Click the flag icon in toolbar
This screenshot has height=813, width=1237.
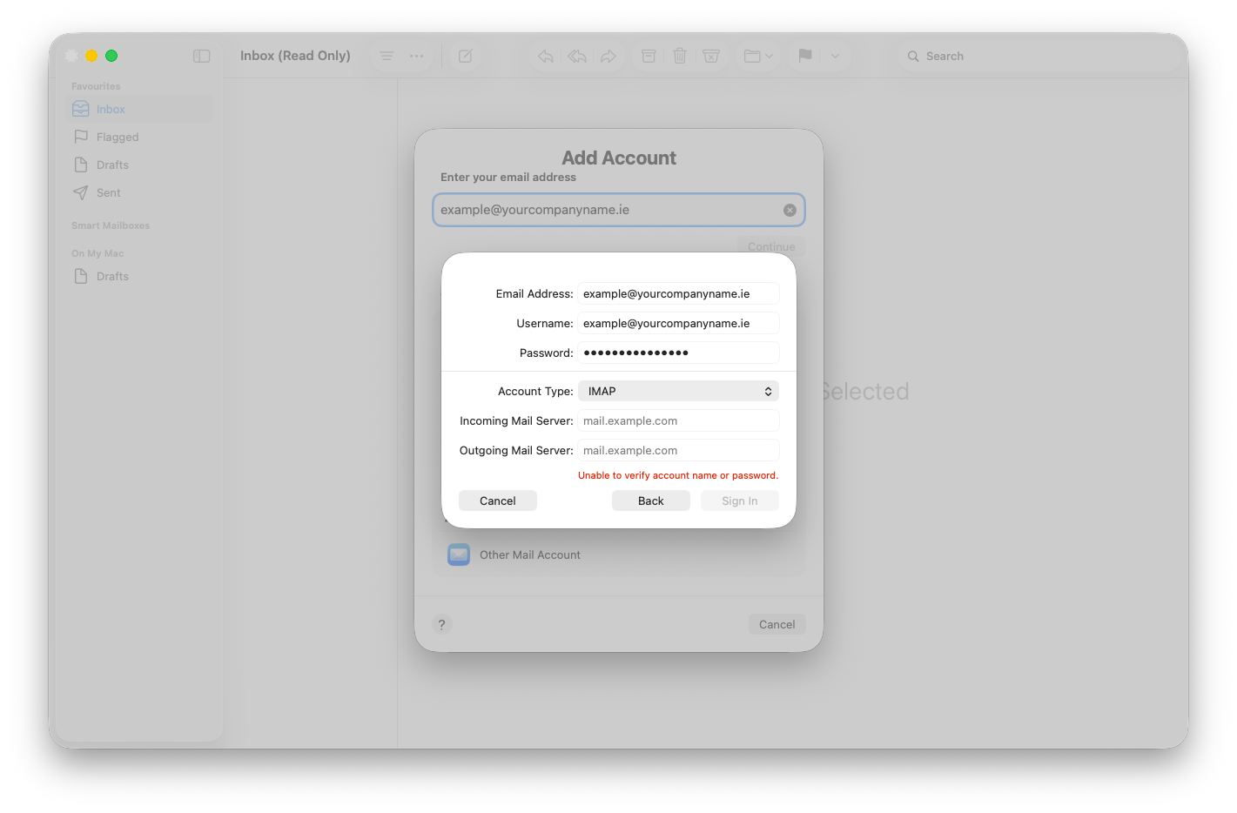tap(805, 56)
